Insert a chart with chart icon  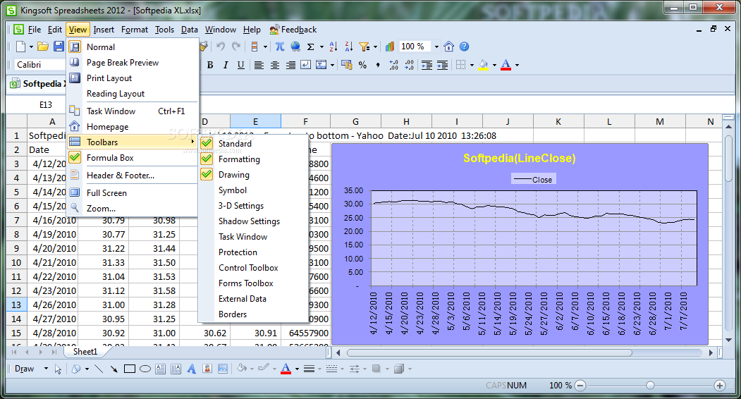pyautogui.click(x=389, y=47)
